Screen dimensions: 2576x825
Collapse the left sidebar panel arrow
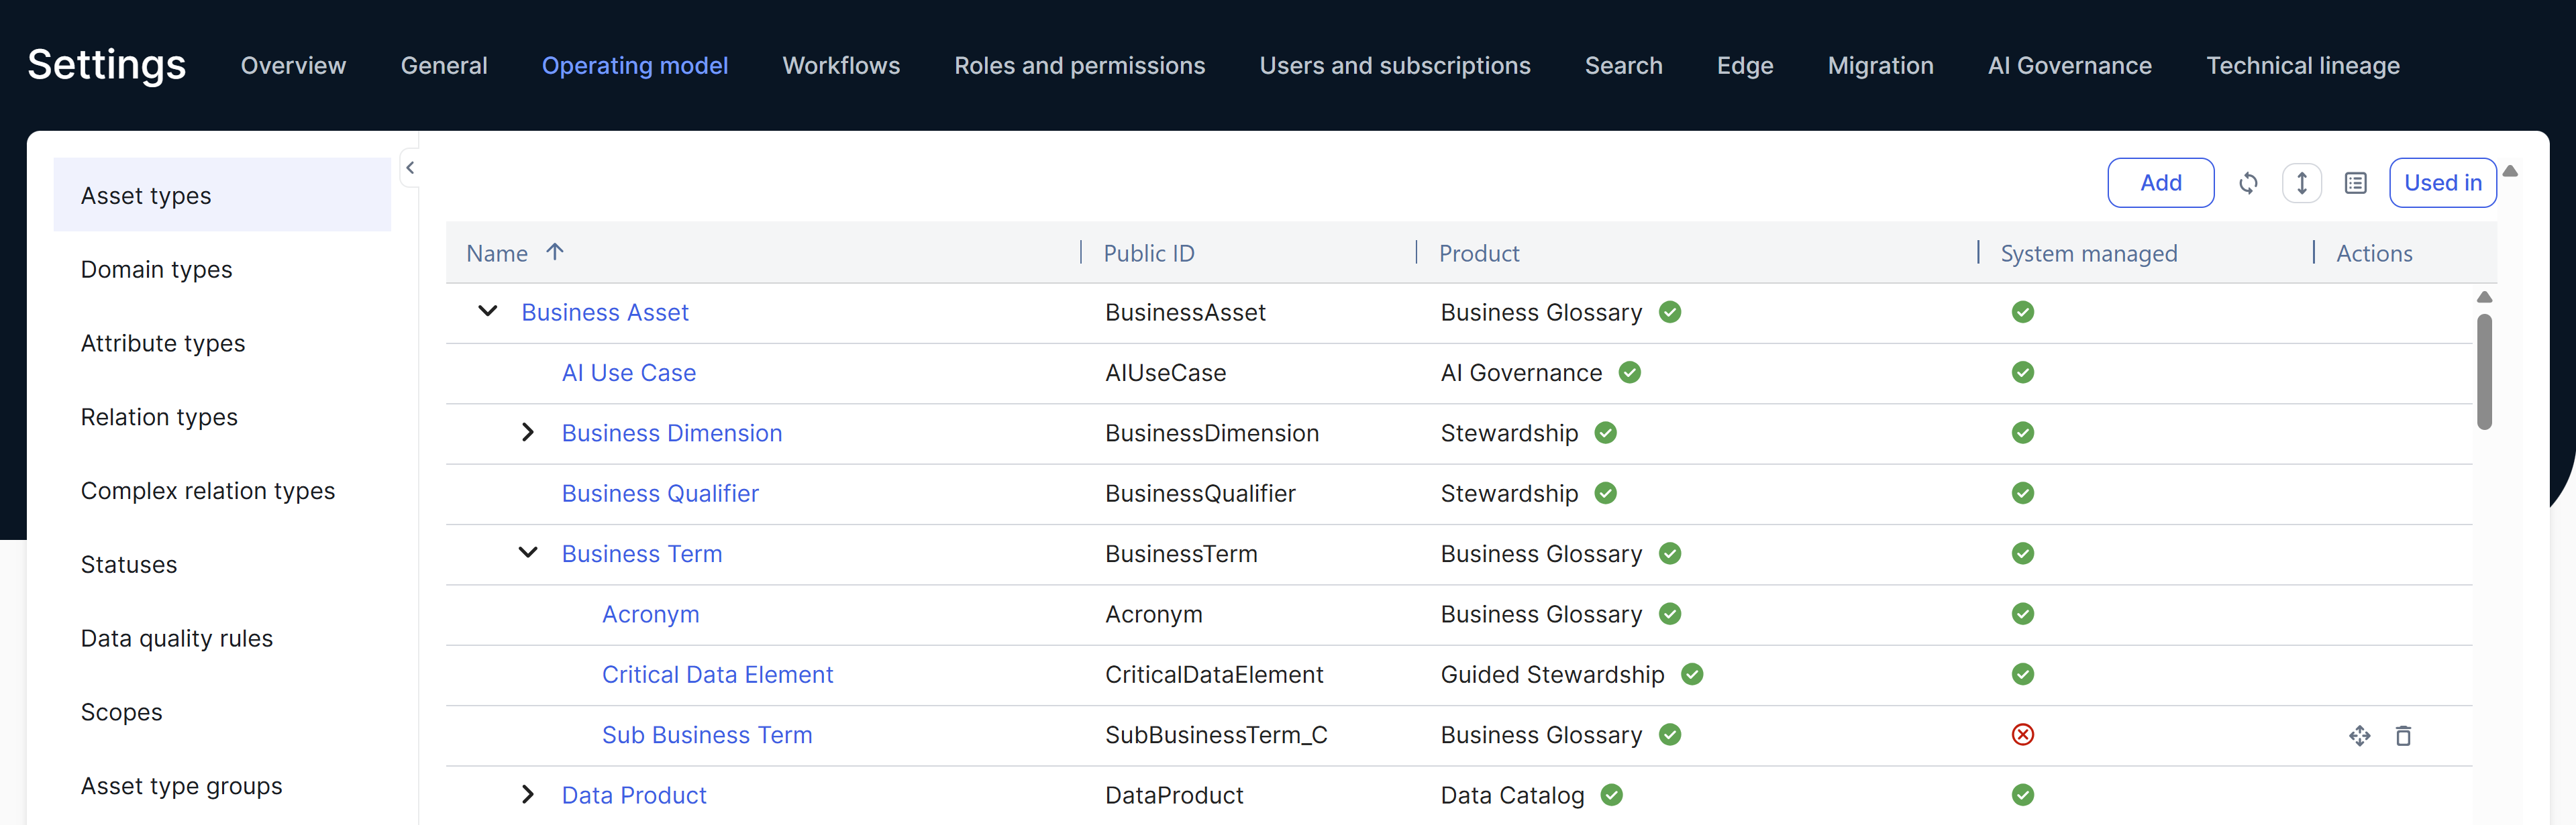pos(410,168)
